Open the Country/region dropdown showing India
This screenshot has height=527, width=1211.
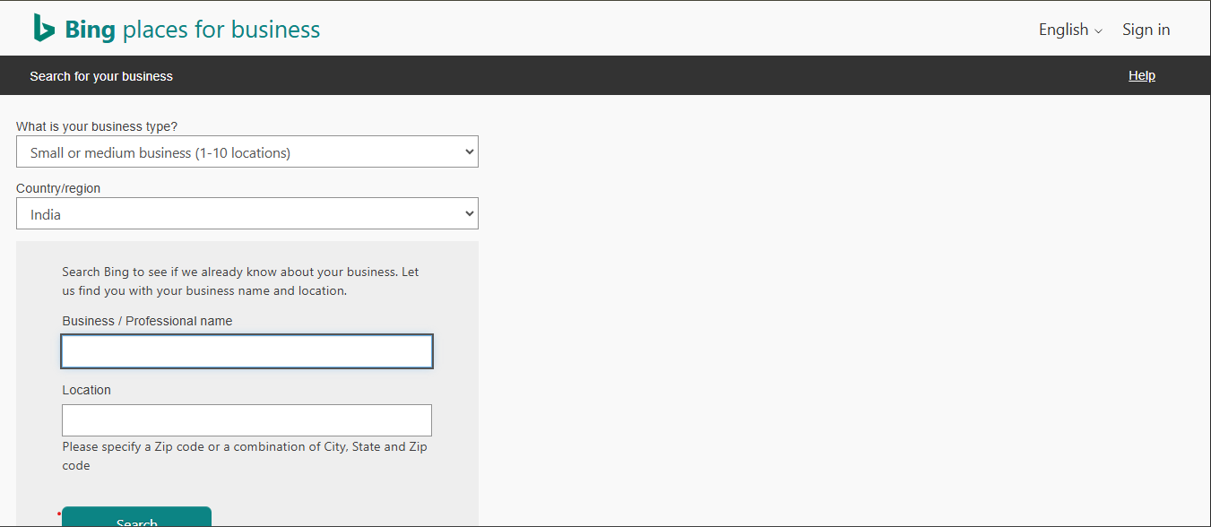tap(247, 213)
